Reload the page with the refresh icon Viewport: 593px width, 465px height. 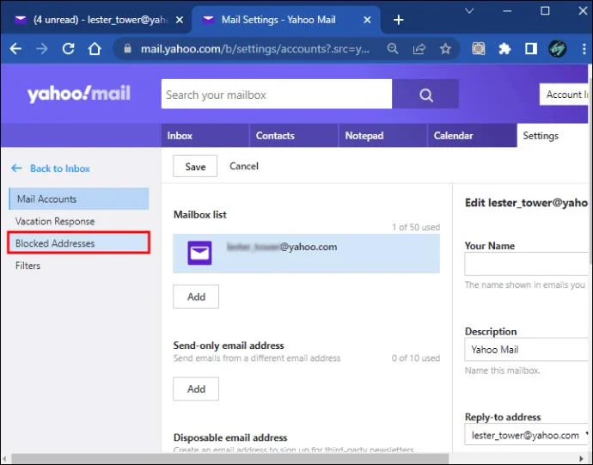[68, 48]
